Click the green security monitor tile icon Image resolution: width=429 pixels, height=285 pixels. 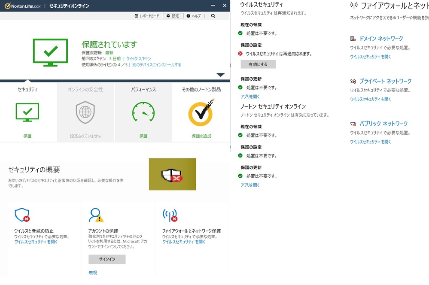click(27, 112)
